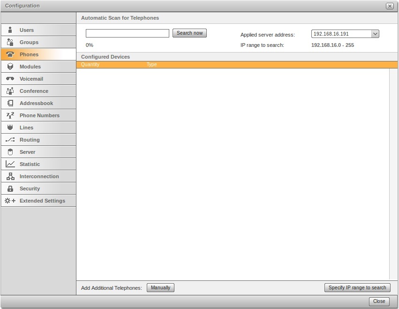Image resolution: width=399 pixels, height=309 pixels.
Task: Start scan with Search now
Action: [189, 33]
